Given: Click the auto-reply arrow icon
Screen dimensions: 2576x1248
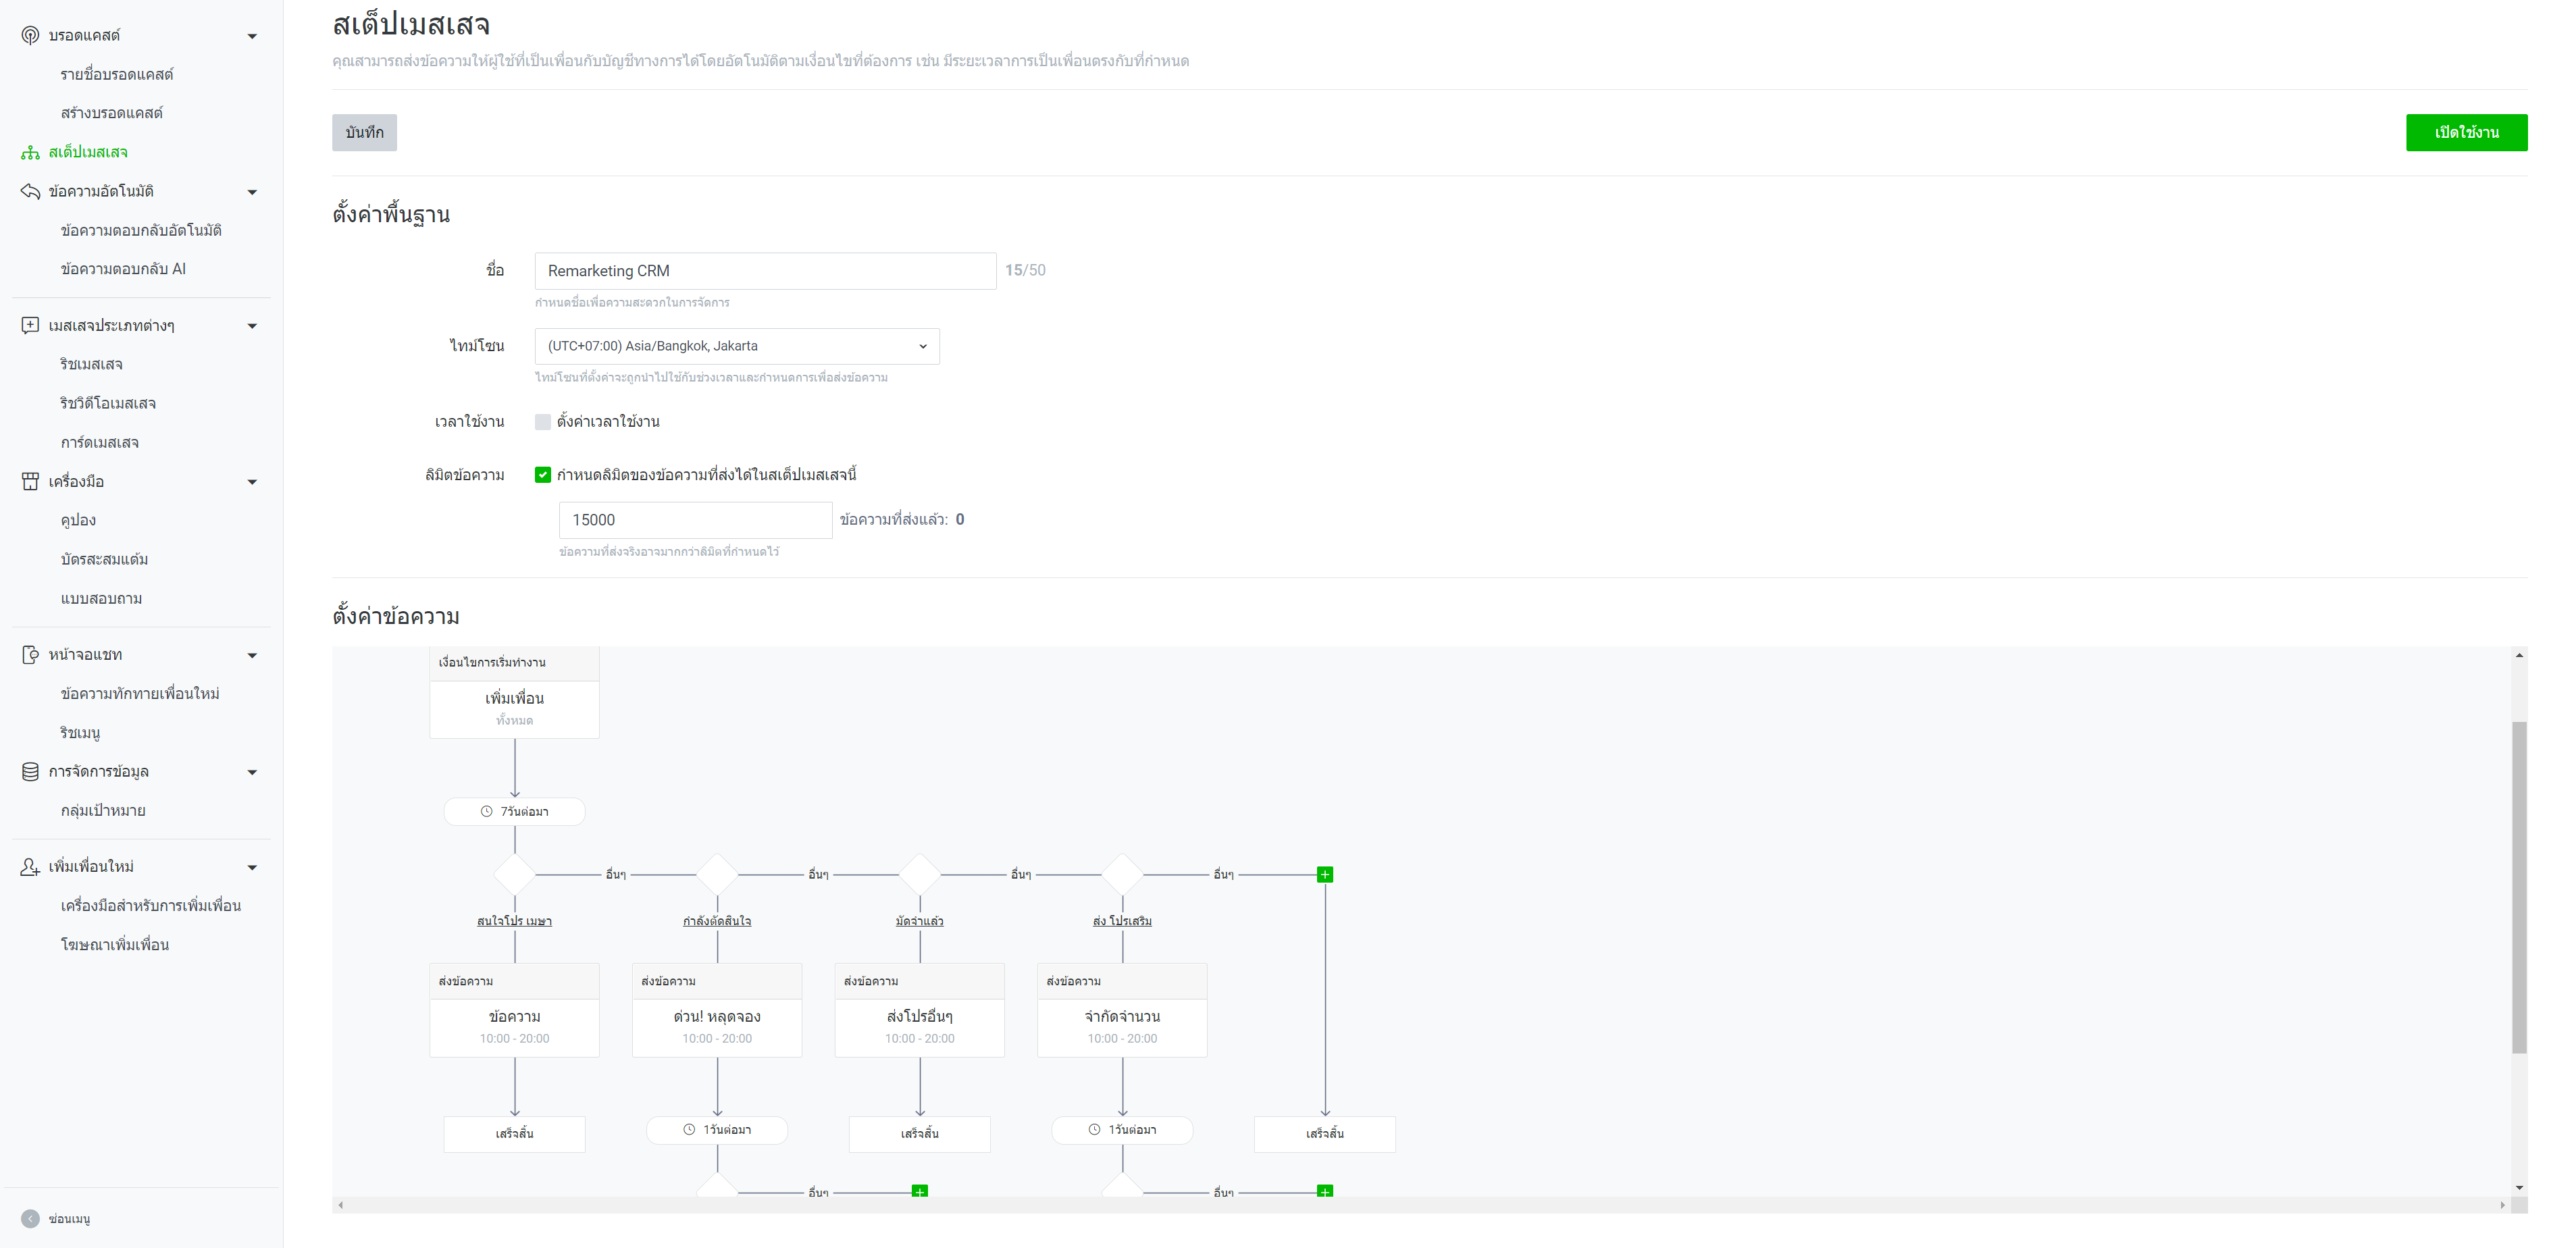Looking at the screenshot, I should tap(30, 191).
